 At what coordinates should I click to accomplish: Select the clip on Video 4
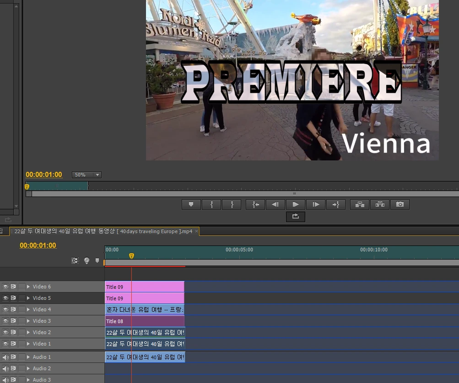click(x=145, y=309)
